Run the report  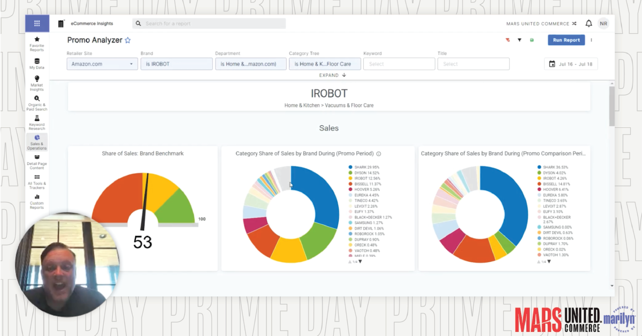tap(566, 40)
